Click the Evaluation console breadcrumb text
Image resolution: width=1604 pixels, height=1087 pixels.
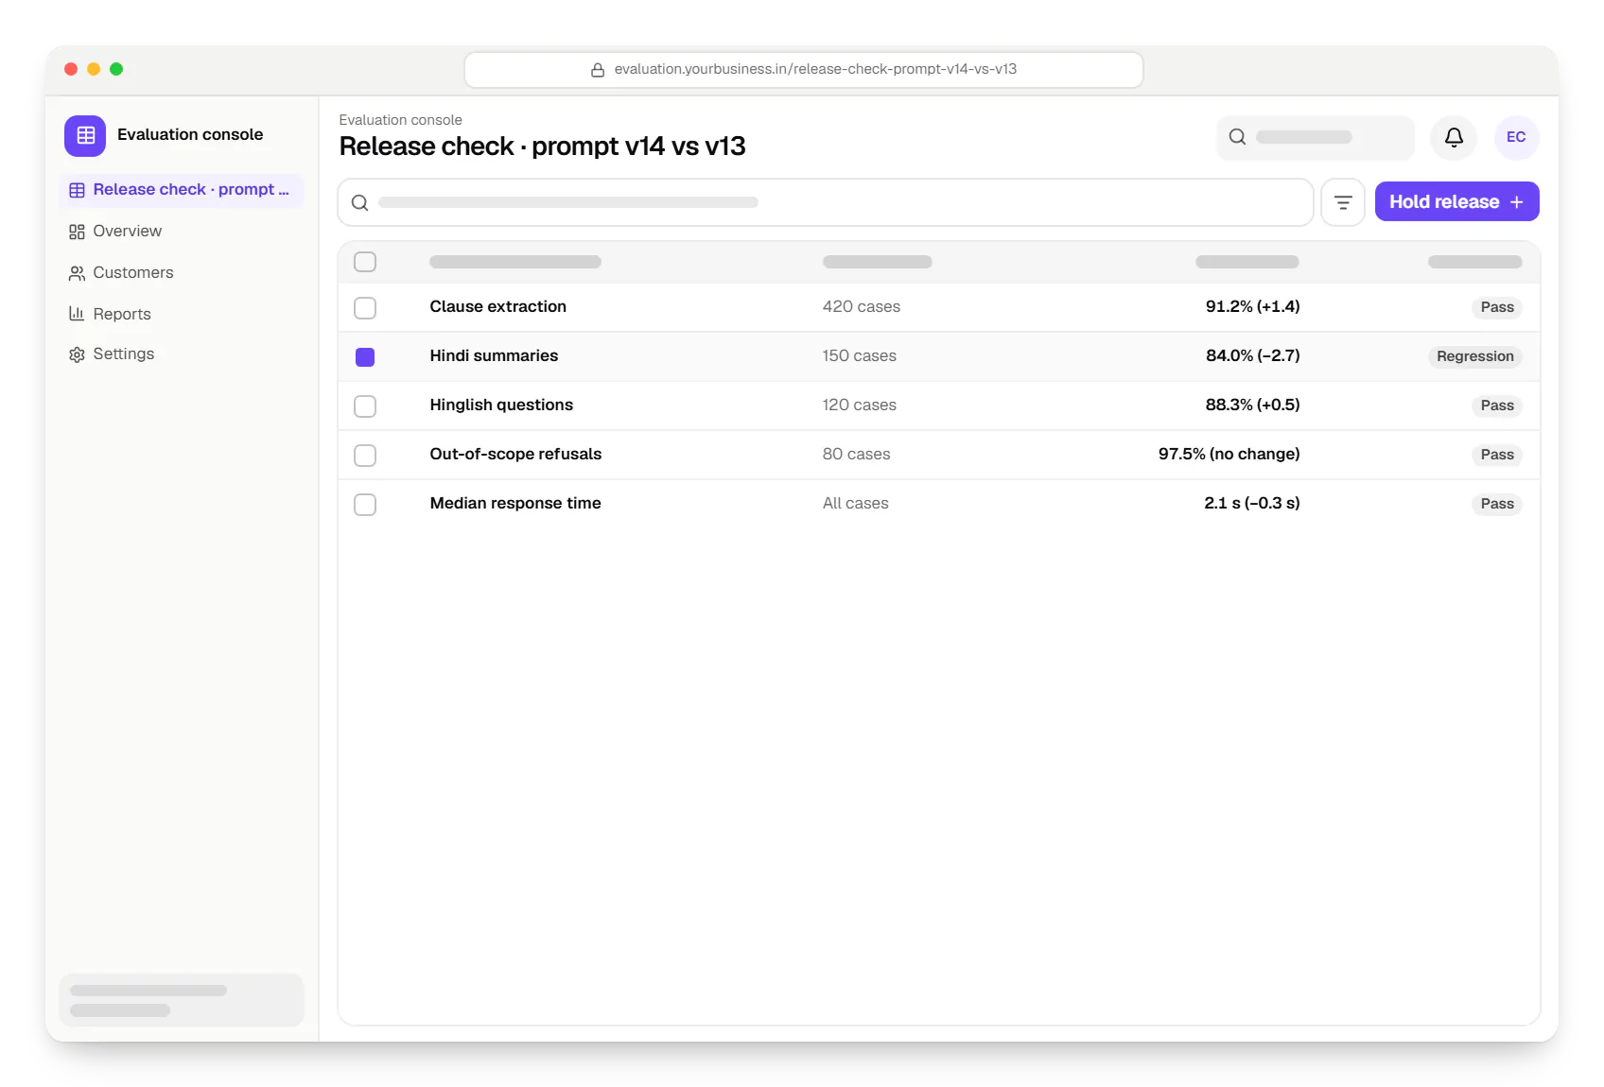(400, 120)
